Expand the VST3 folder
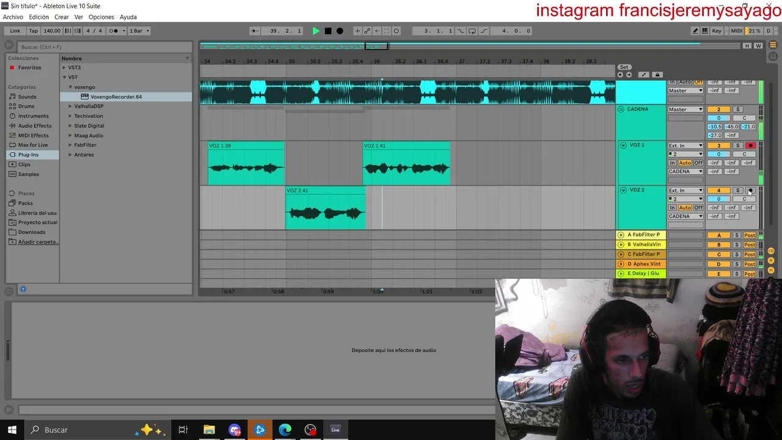The image size is (782, 440). pyautogui.click(x=64, y=67)
